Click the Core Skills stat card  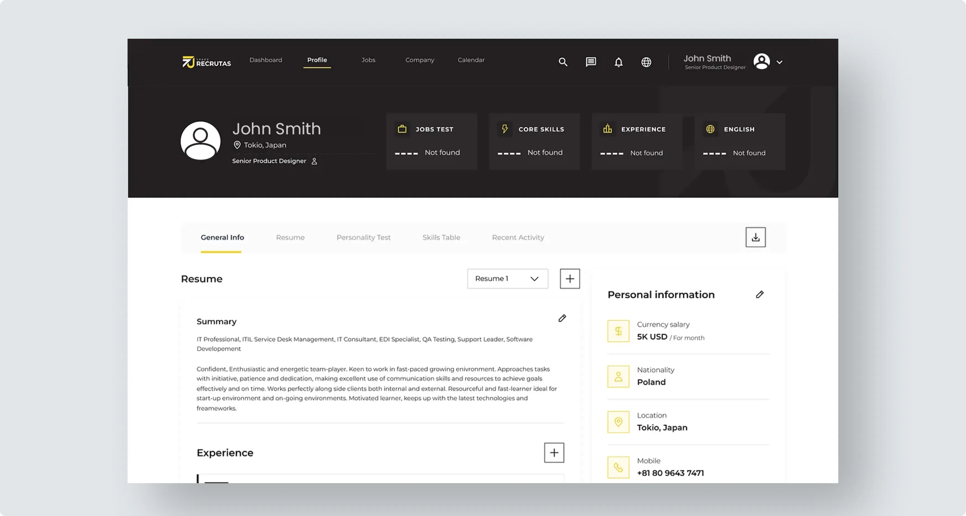[x=534, y=141]
